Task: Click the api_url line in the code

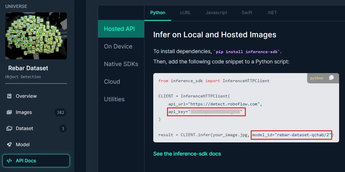Action: [215, 104]
